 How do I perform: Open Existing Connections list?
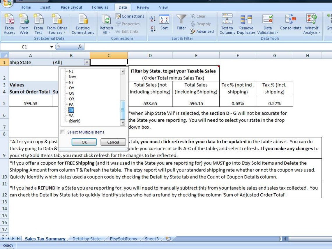click(83, 23)
